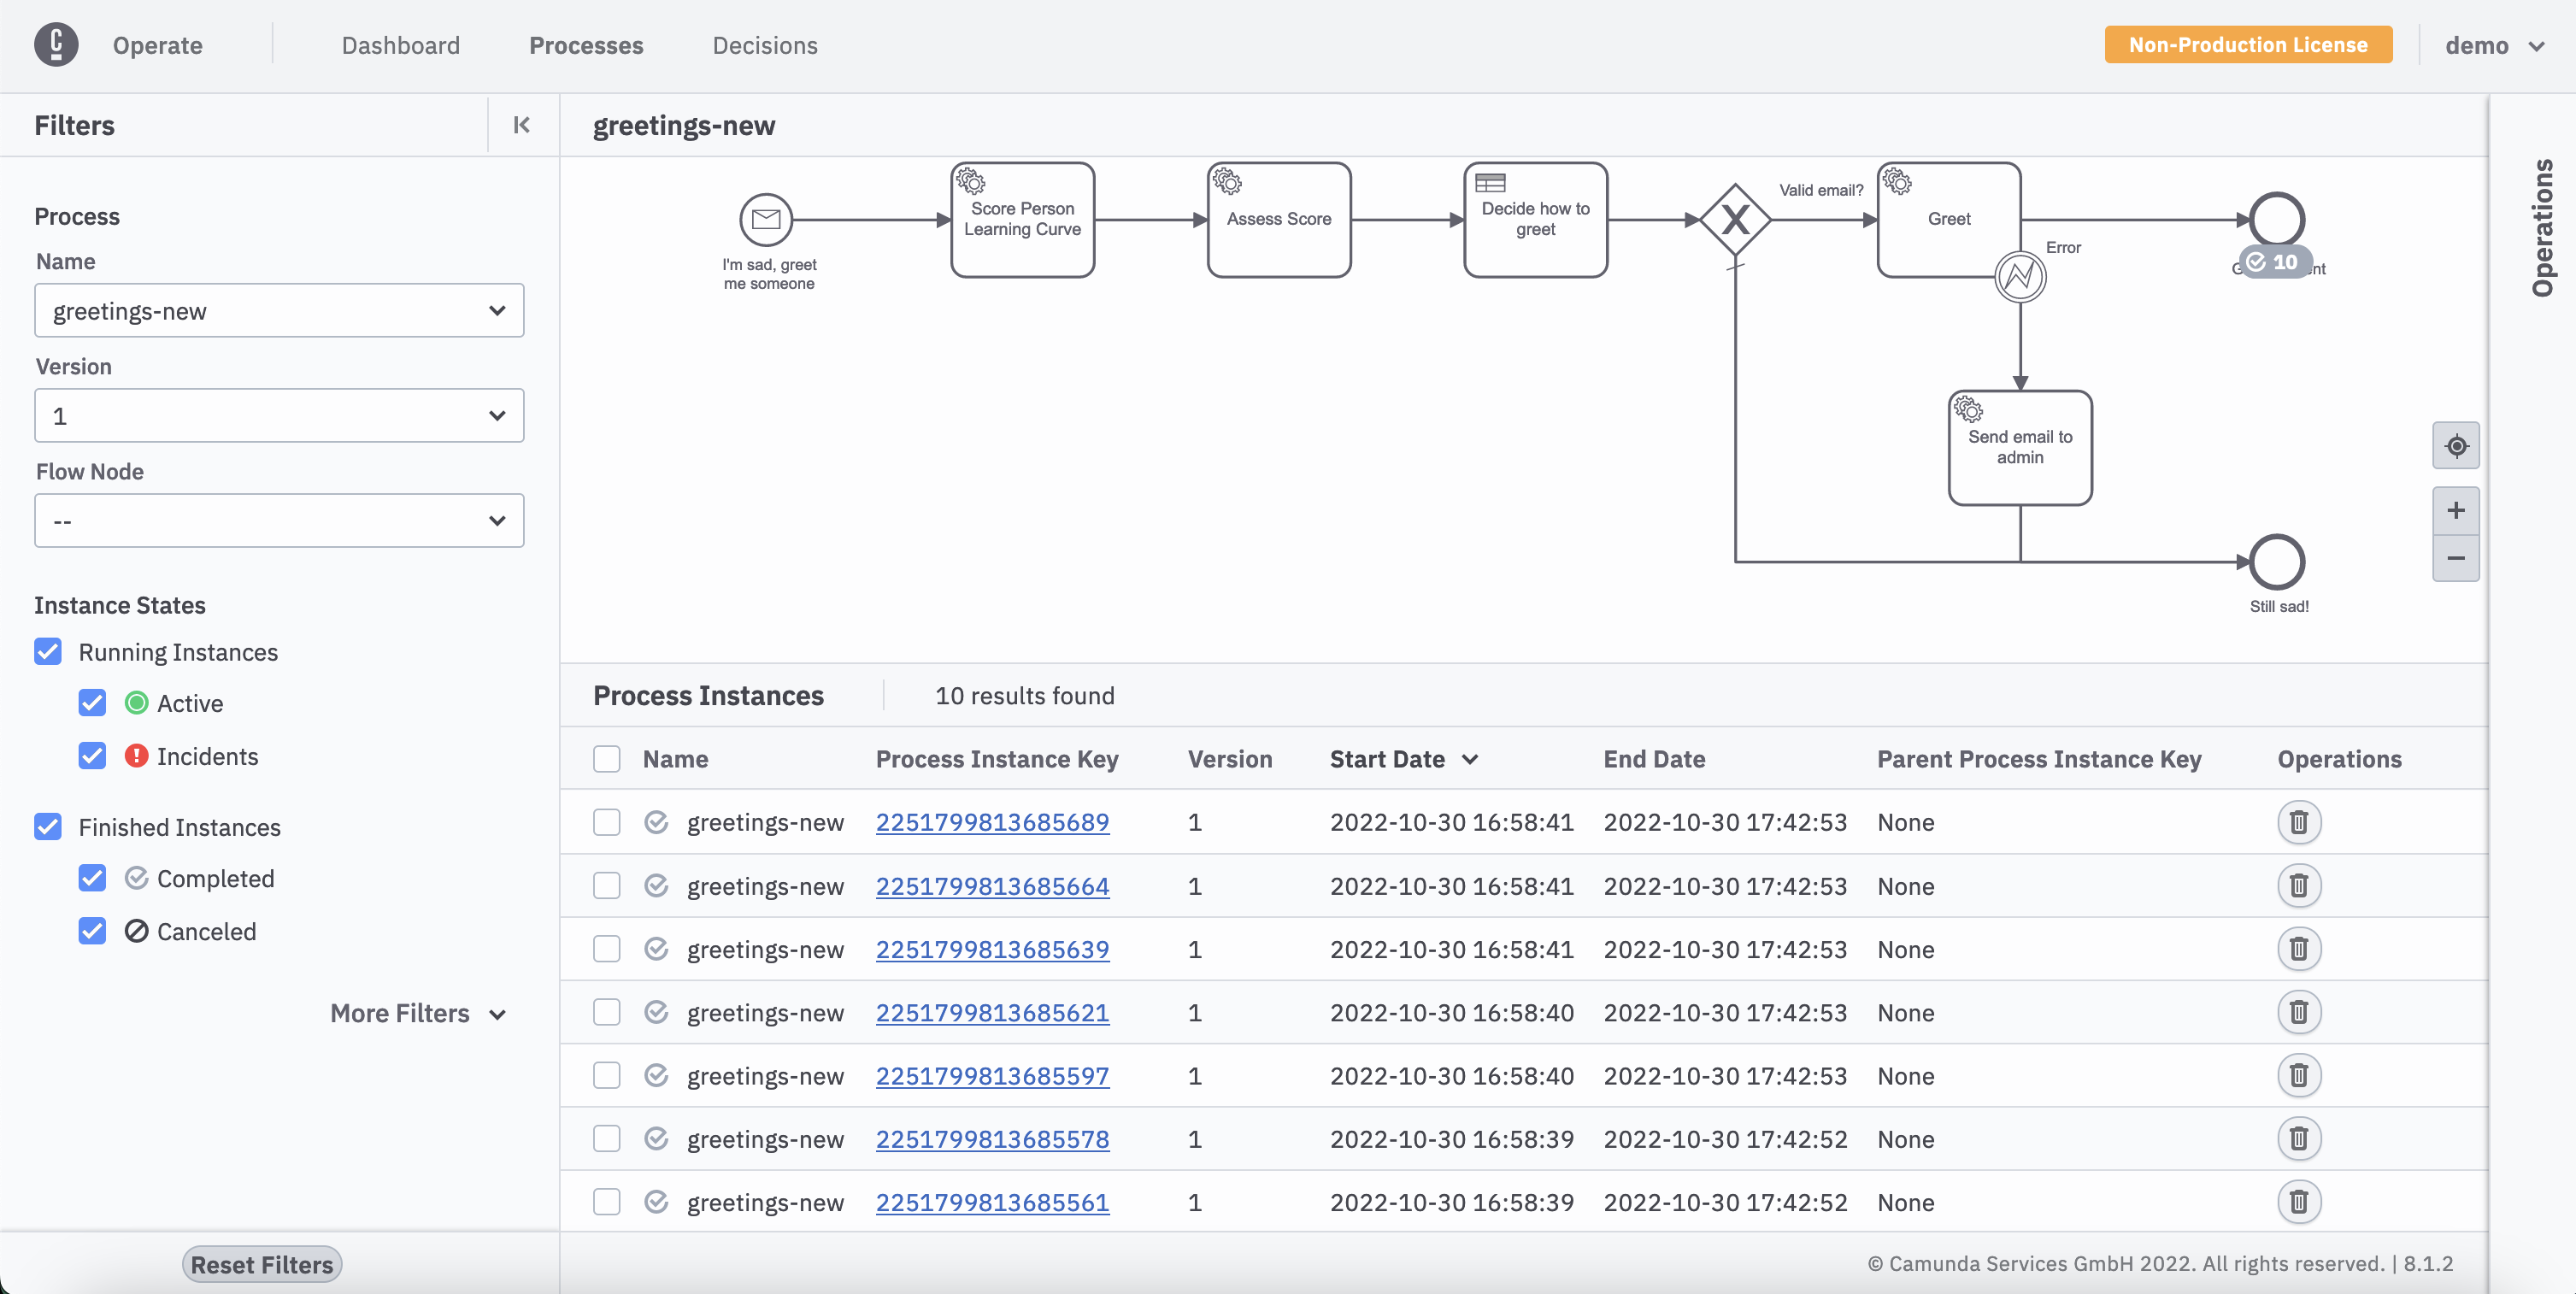
Task: Delete instance 2251799813685561
Action: point(2299,1202)
